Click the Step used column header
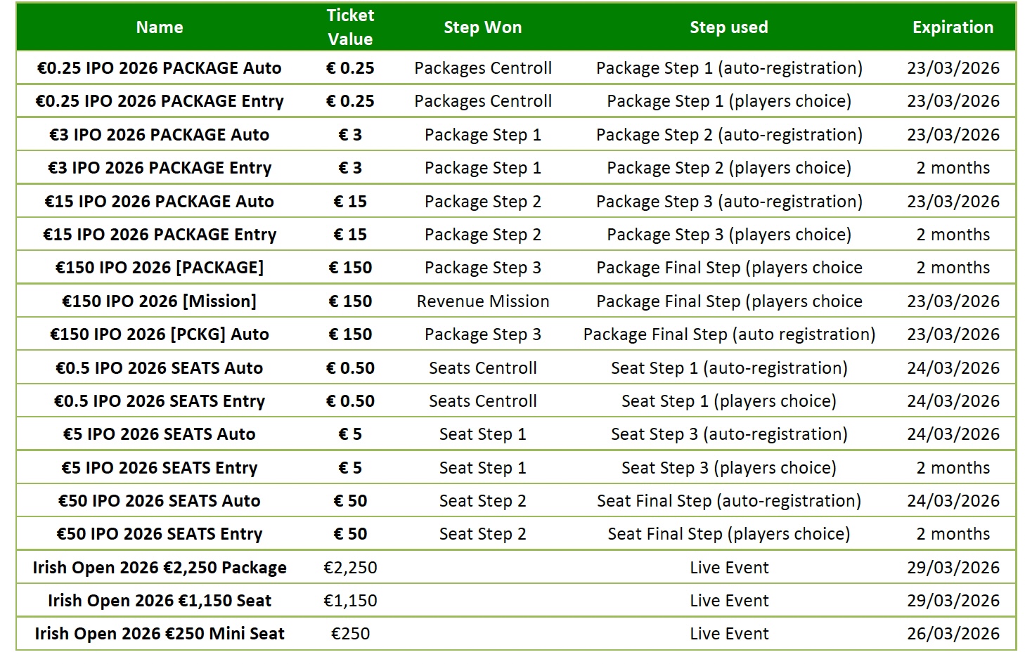Image resolution: width=1025 pixels, height=664 pixels. point(728,27)
